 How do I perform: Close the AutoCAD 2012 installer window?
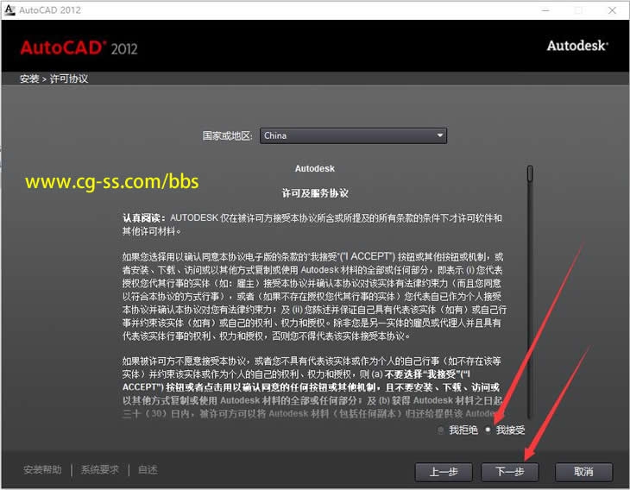pyautogui.click(x=612, y=10)
